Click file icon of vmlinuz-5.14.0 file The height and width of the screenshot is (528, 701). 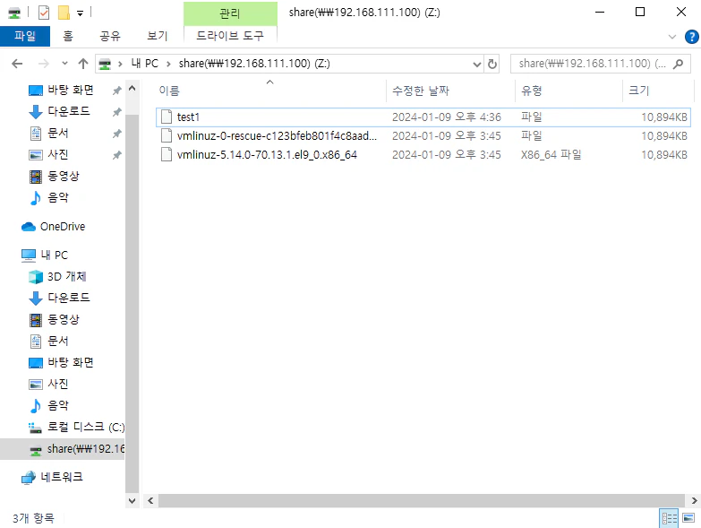tap(167, 155)
